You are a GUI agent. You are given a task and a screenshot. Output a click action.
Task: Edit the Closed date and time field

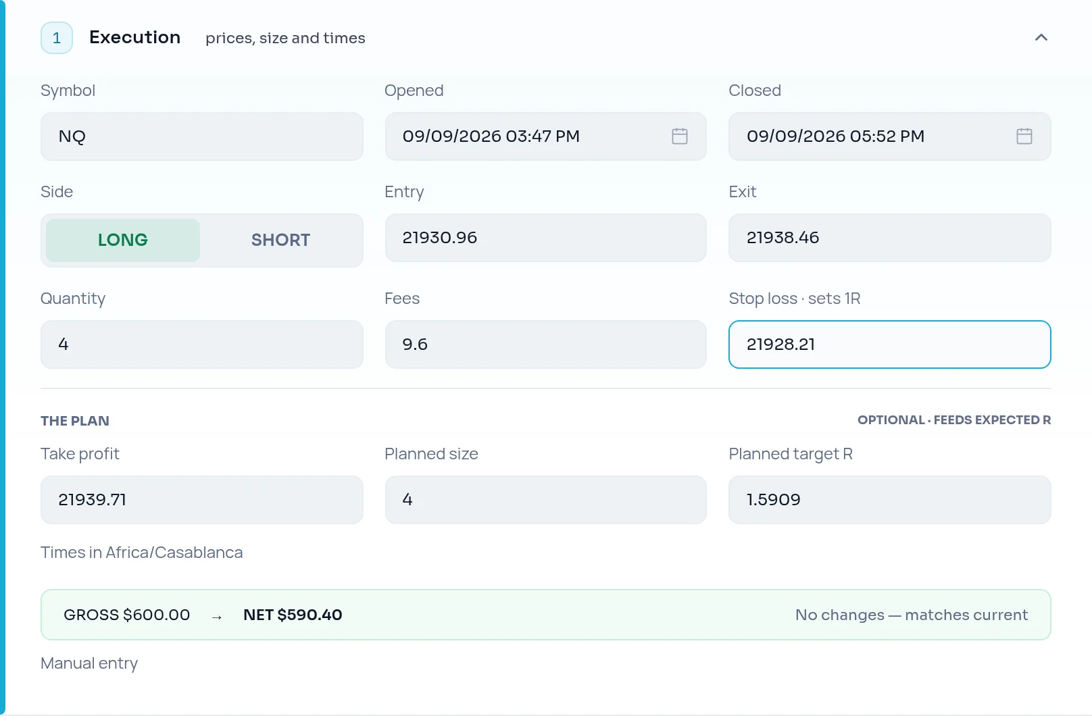(x=890, y=136)
